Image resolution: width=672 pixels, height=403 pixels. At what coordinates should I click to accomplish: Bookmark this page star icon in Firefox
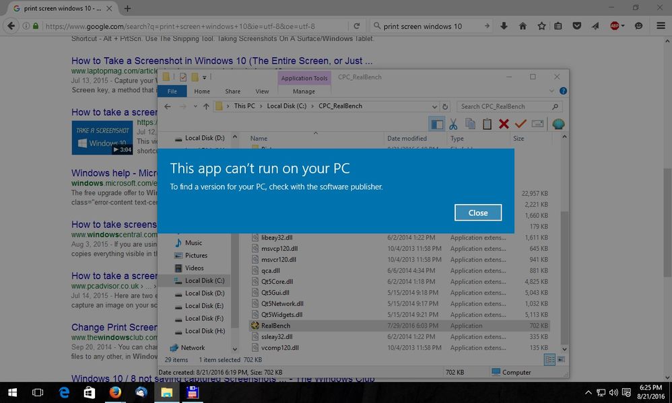click(x=541, y=26)
